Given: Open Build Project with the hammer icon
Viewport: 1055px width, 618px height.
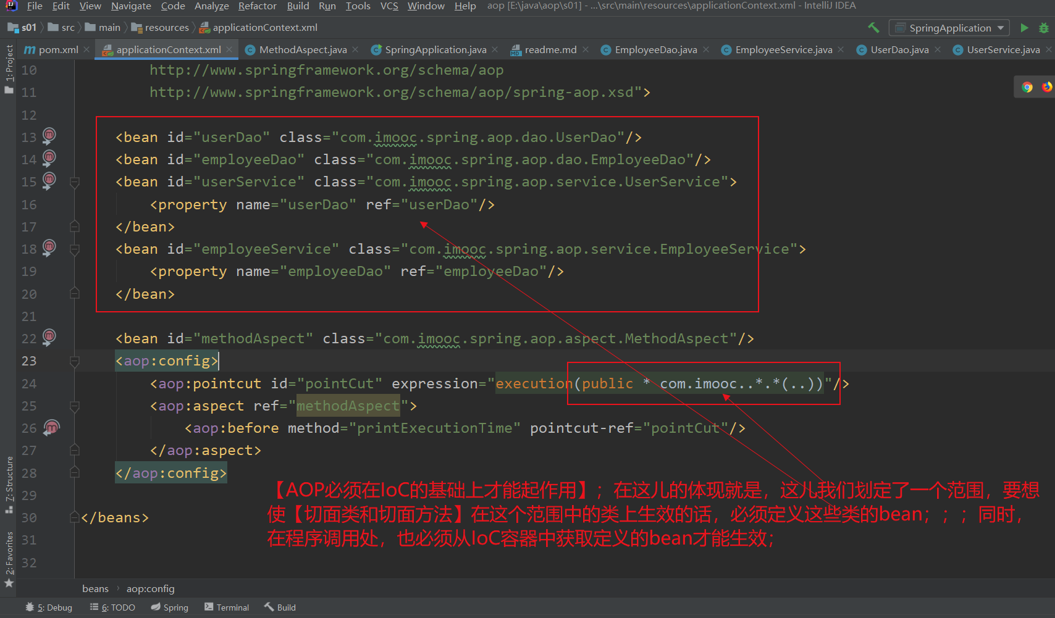Looking at the screenshot, I should 873,27.
